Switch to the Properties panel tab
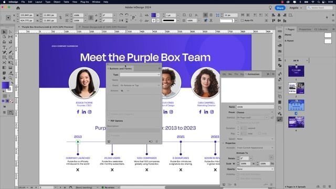 click(304, 29)
